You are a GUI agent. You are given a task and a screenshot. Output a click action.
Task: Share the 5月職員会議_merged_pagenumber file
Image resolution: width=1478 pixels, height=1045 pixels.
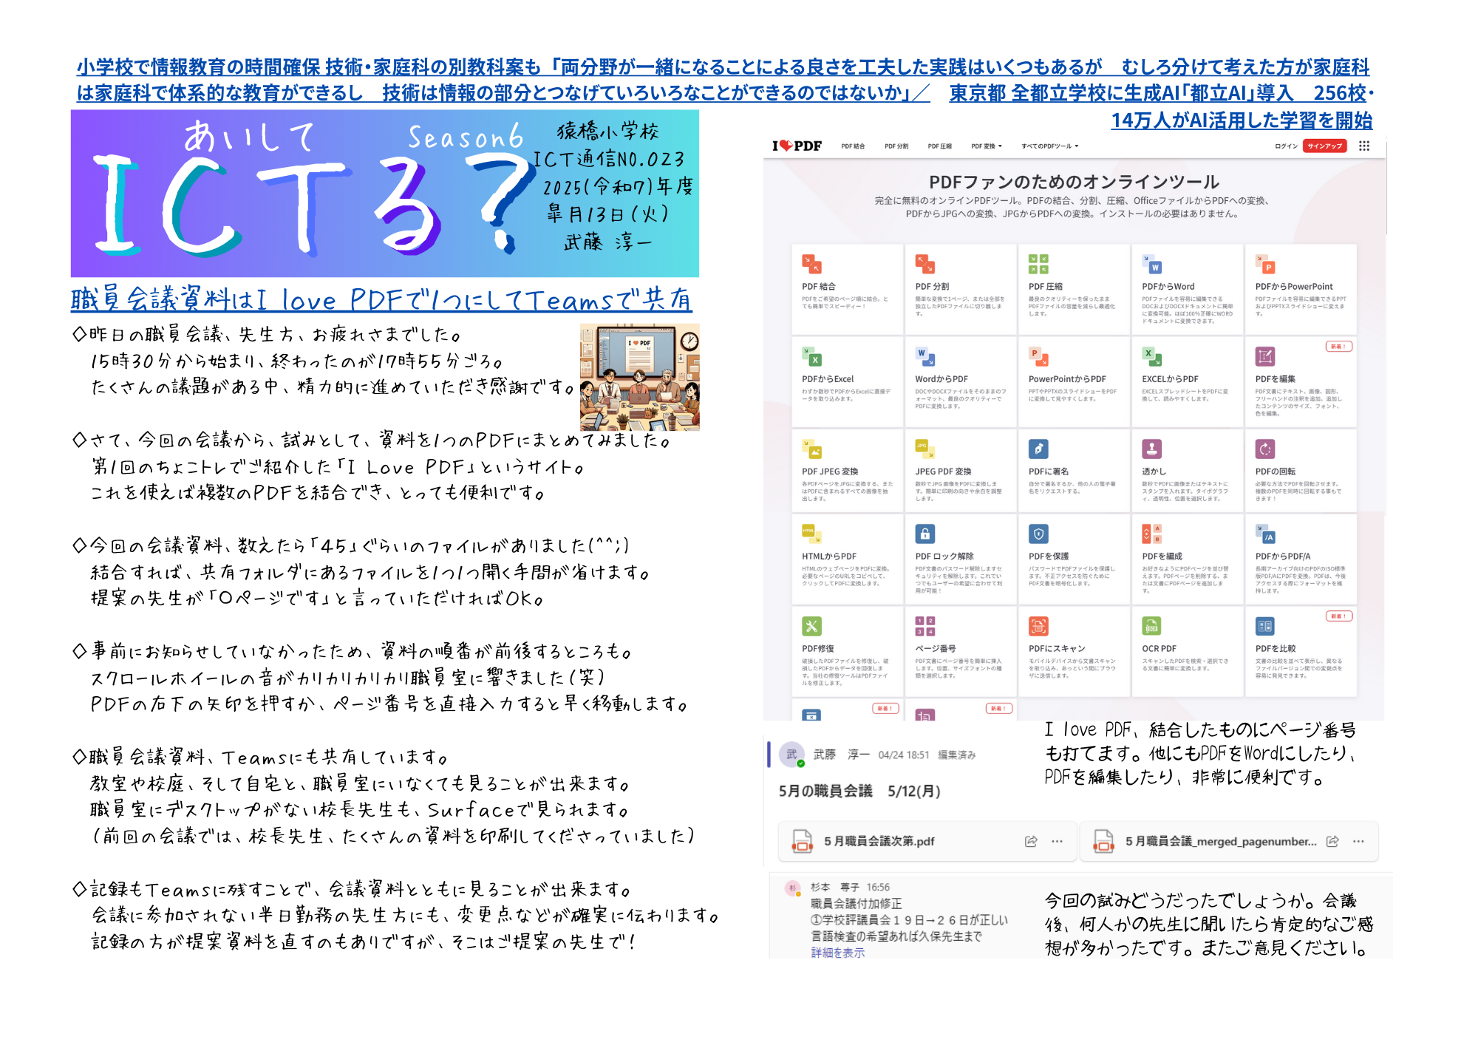click(1332, 841)
